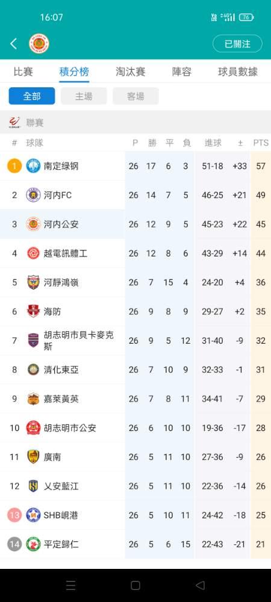This screenshot has width=271, height=602.
Task: Tap the 海防 team logo
Action: [33, 311]
